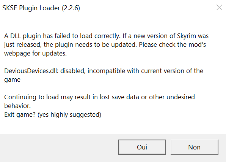
Task: Click the word 'behavior.' in the warning
Action: pyautogui.click(x=17, y=106)
